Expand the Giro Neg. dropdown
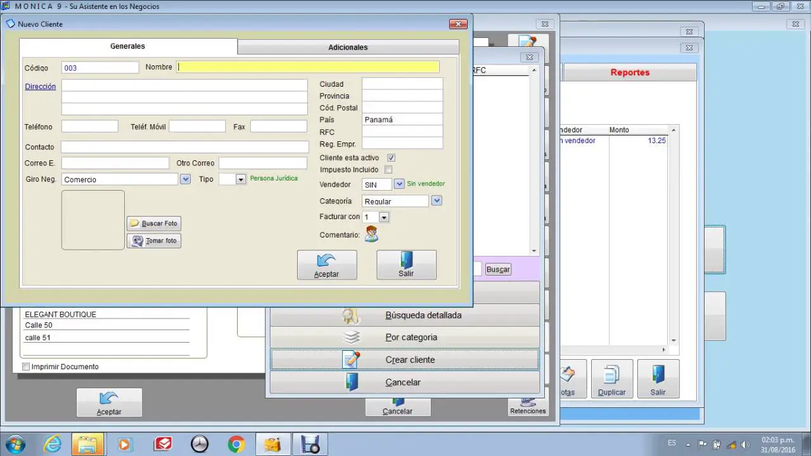 pos(185,179)
